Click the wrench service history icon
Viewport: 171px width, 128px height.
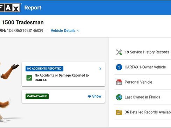tap(119, 52)
